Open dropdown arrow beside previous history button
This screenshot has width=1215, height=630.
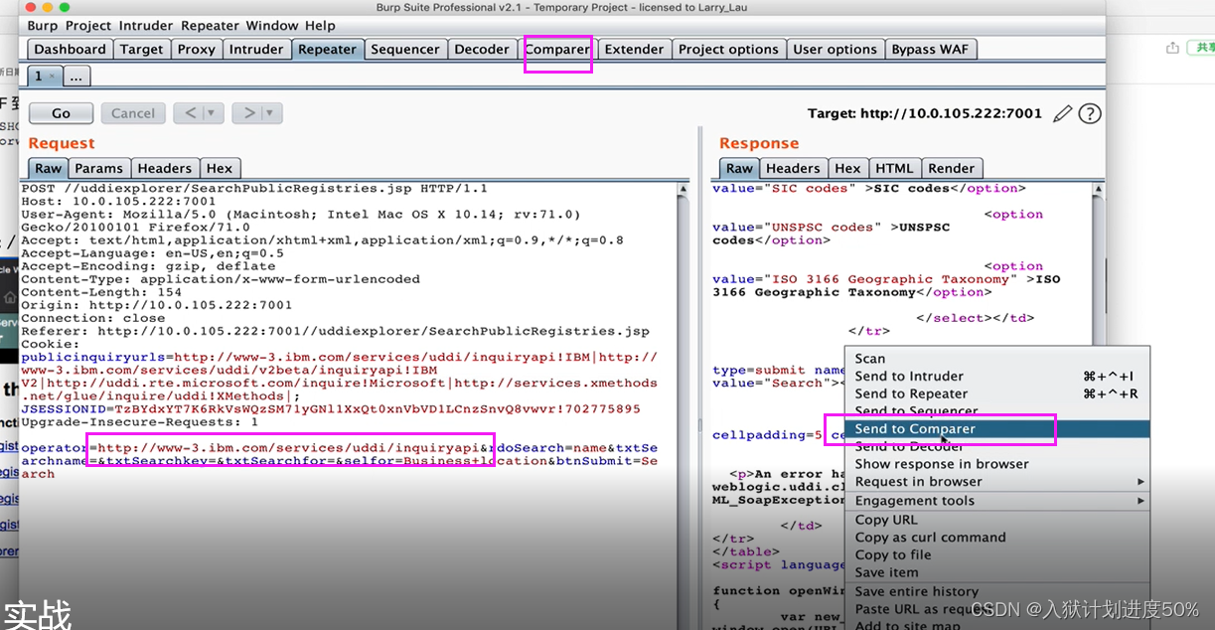click(x=211, y=113)
